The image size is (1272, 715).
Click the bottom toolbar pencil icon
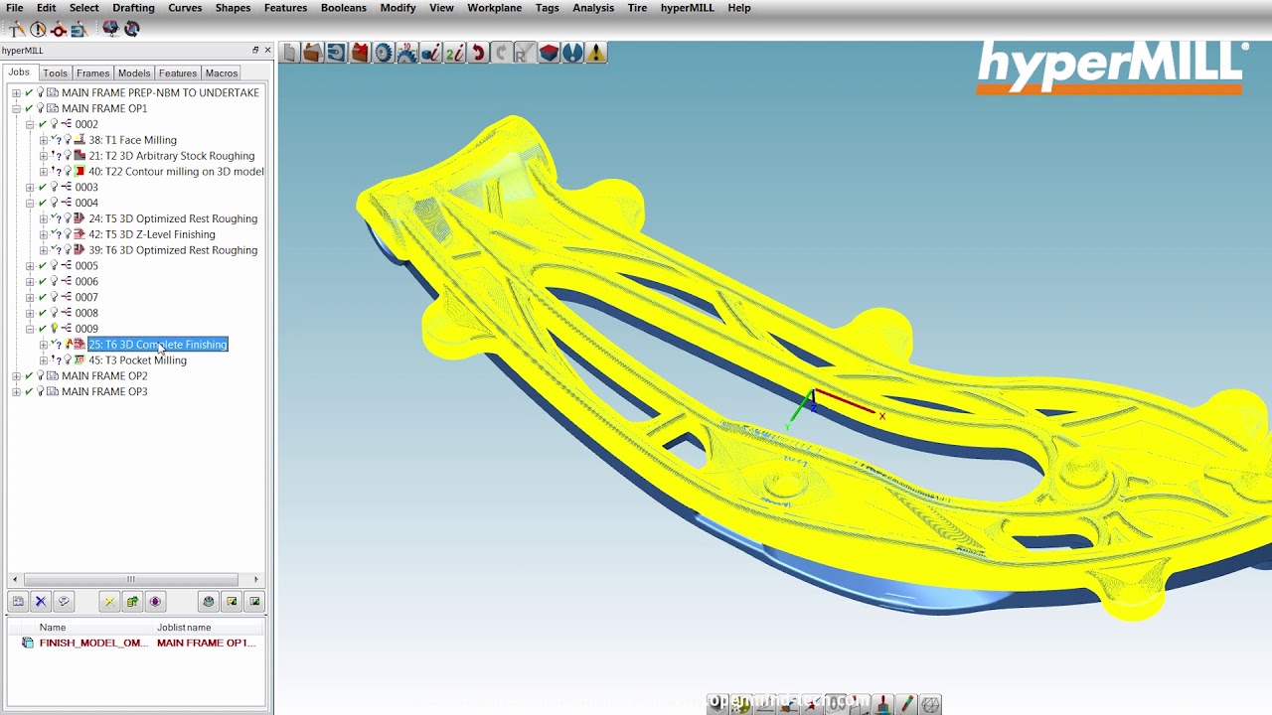coord(906,704)
